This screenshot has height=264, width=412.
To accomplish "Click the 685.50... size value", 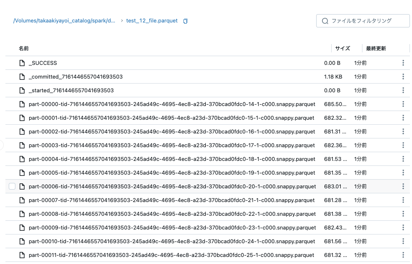I will [335, 104].
